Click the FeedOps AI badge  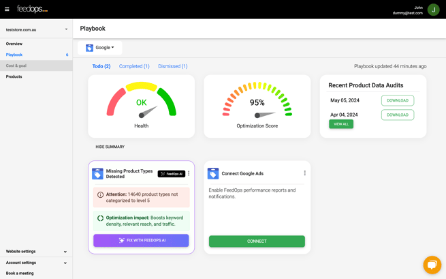[172, 174]
